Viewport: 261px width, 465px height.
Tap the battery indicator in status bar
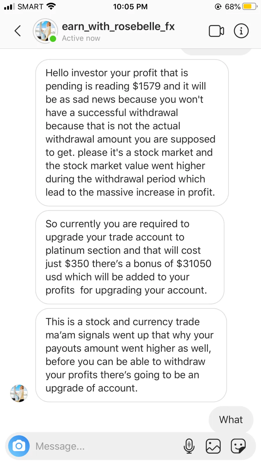point(250,6)
